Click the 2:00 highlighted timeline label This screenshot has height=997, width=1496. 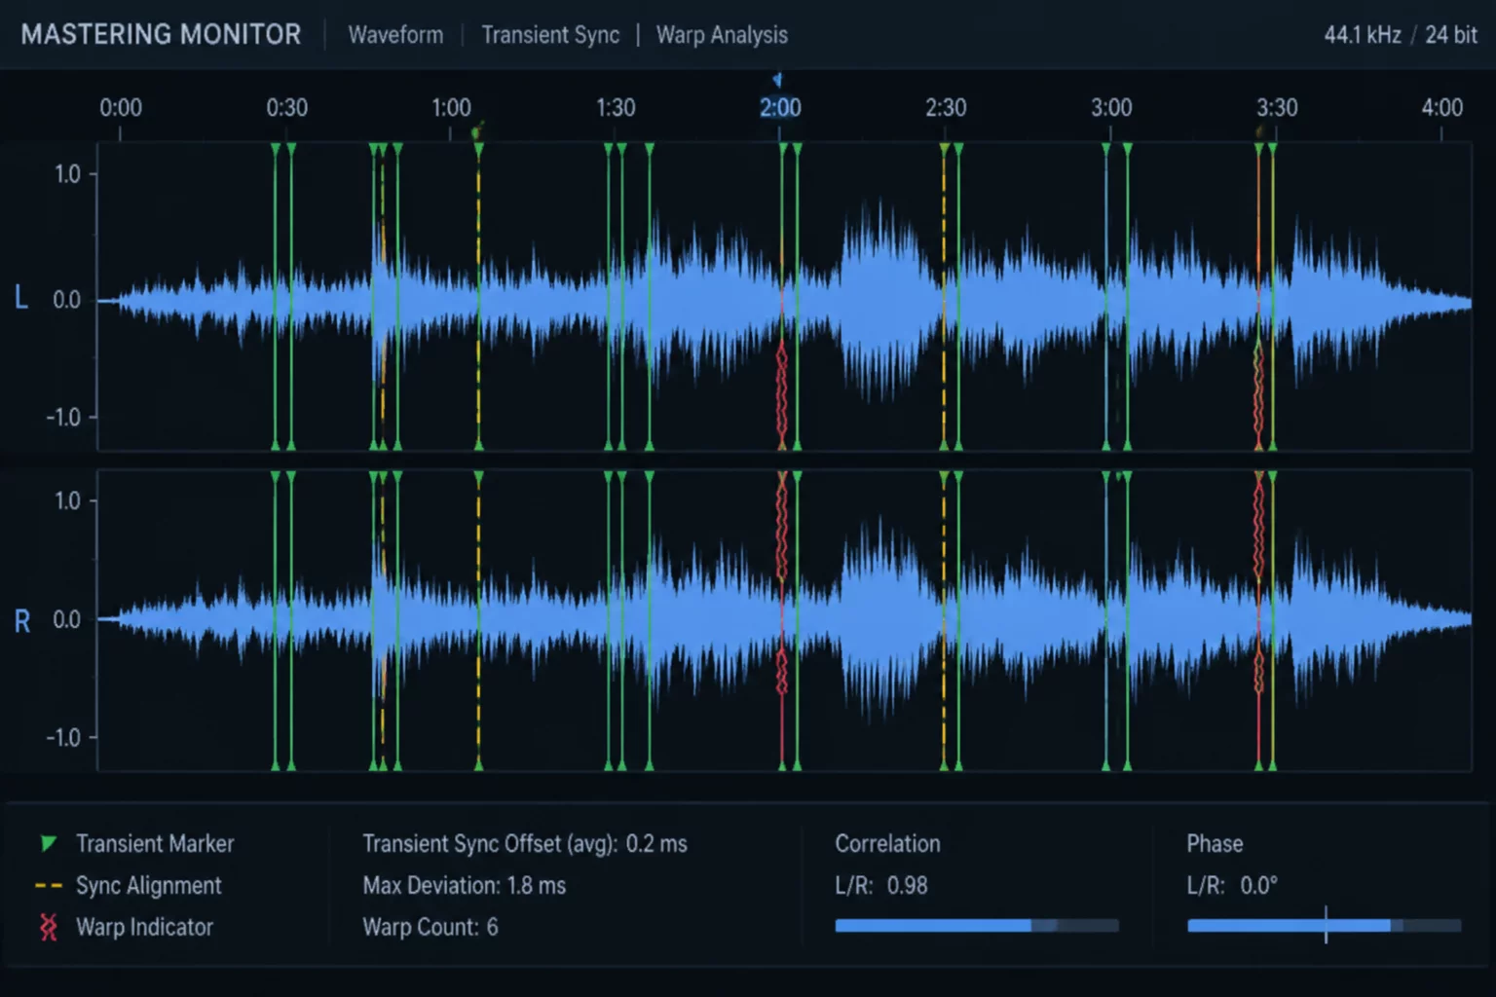tap(780, 107)
